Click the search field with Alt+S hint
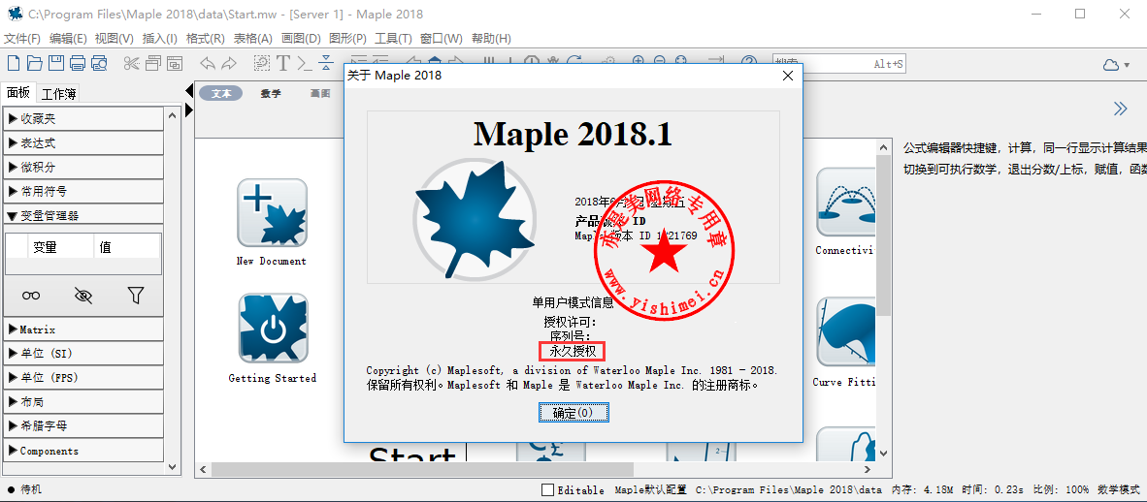Screen dimensions: 1147x502 click(x=839, y=64)
